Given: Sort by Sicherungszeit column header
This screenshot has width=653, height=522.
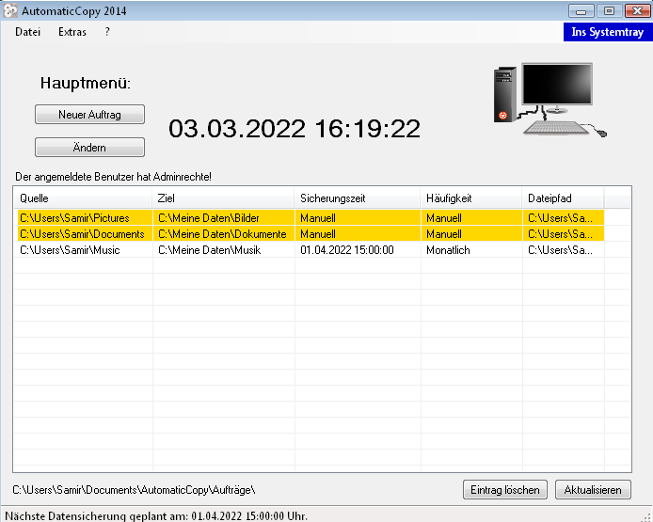Looking at the screenshot, I should pyautogui.click(x=358, y=198).
